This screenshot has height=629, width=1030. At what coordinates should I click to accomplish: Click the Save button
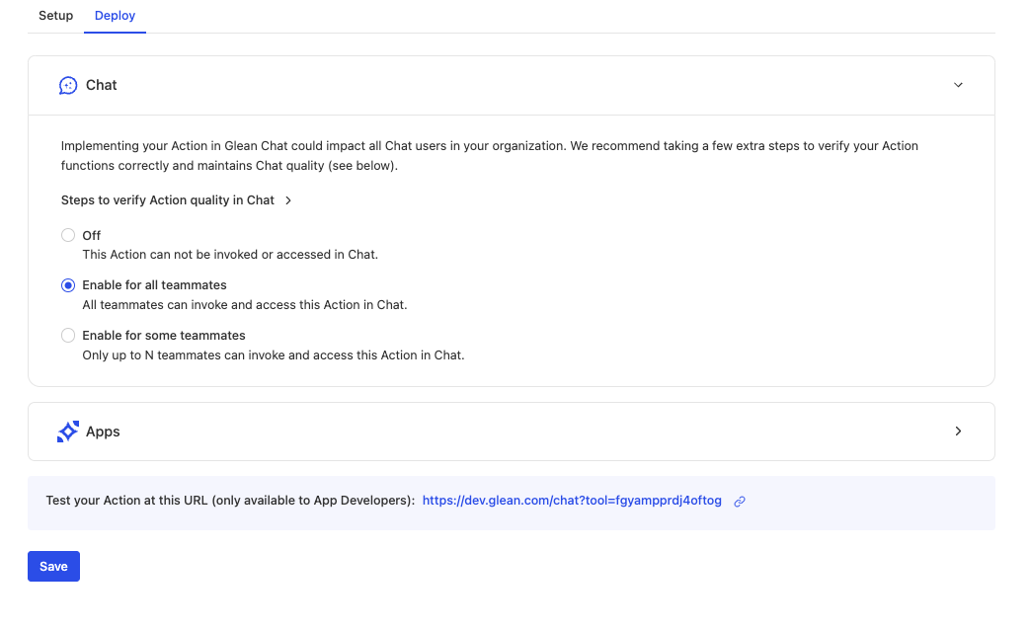tap(53, 566)
